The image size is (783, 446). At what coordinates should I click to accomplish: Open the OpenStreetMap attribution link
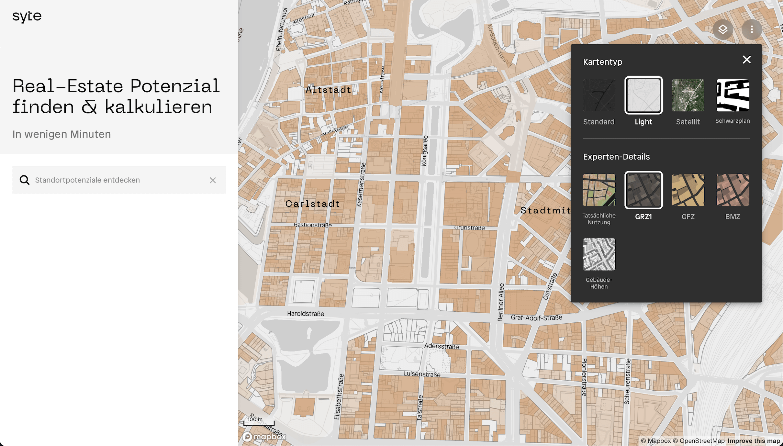[699, 441]
